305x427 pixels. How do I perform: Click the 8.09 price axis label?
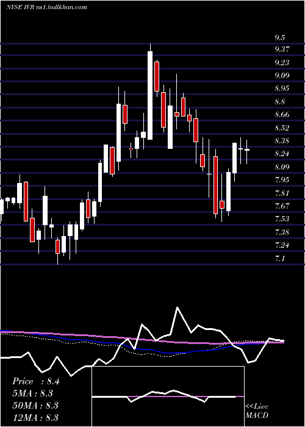[x=282, y=167]
